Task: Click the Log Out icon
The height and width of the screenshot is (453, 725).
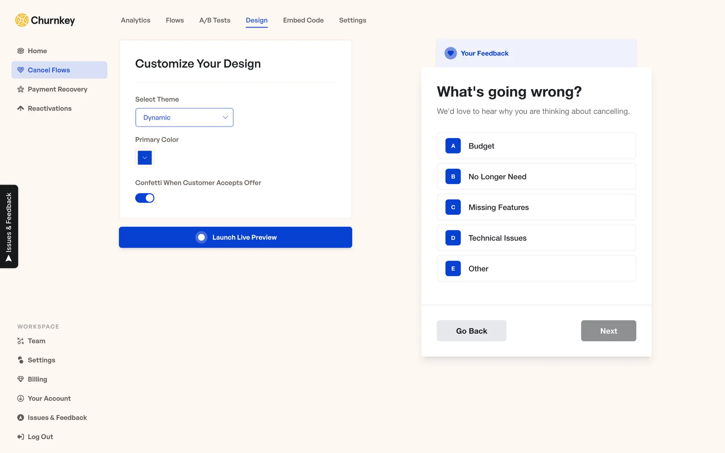Action: 21,437
